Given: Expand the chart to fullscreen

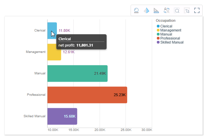Looking at the screenshot, I should [197, 10].
